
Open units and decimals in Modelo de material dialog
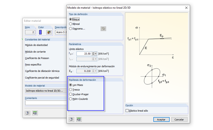[79, 119]
